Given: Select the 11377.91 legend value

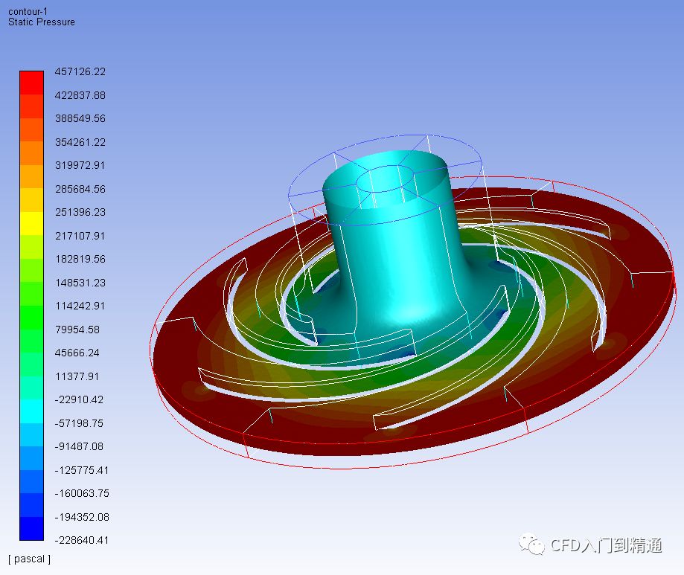Looking at the screenshot, I should tap(77, 376).
